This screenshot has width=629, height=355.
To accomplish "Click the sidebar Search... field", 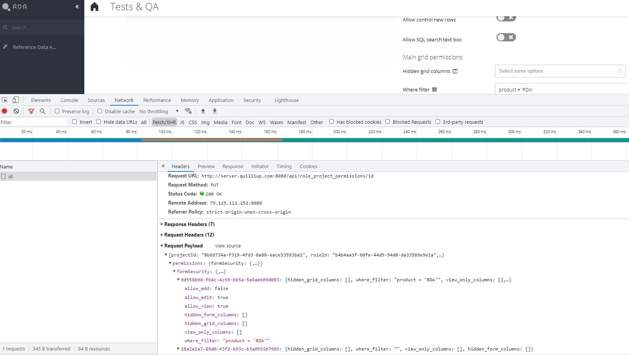I will click(42, 27).
